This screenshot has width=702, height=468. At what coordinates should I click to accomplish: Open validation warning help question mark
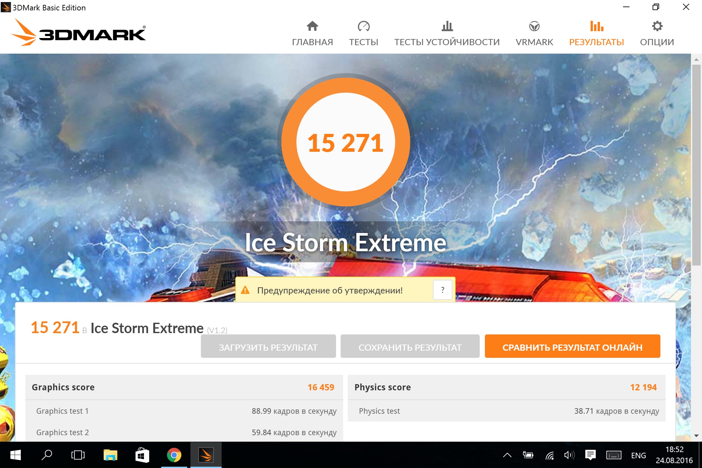coord(442,290)
